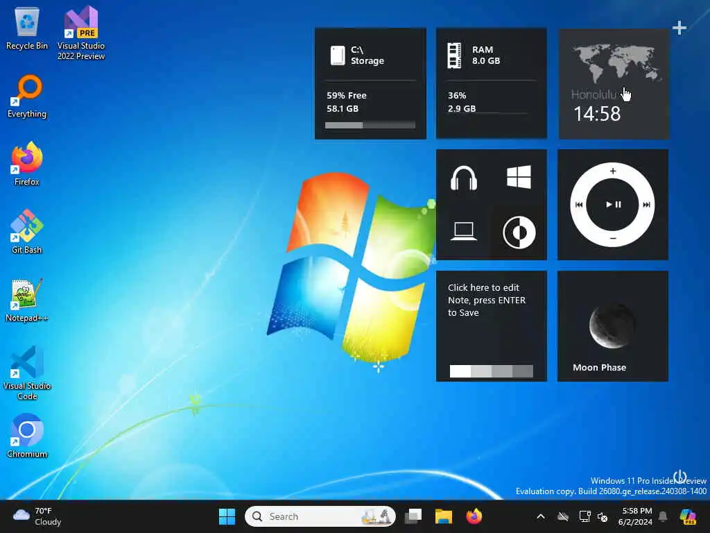Click the half-circle contrast icon in widget
Viewport: 710px width, 533px height.
(519, 232)
